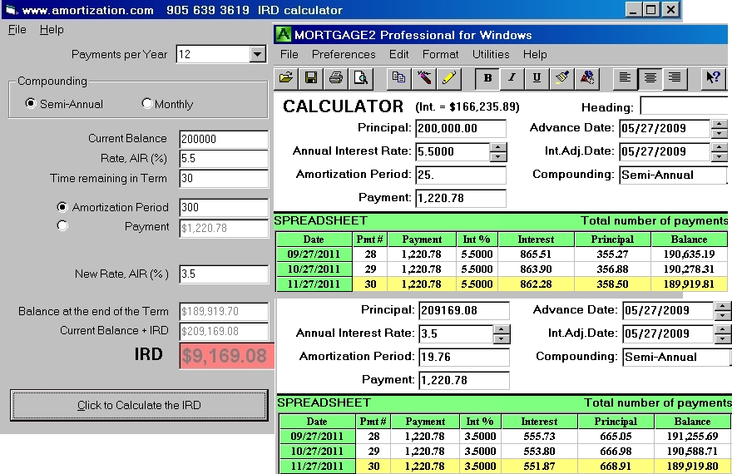The image size is (732, 474).
Task: Toggle Bold formatting button
Action: [x=487, y=78]
